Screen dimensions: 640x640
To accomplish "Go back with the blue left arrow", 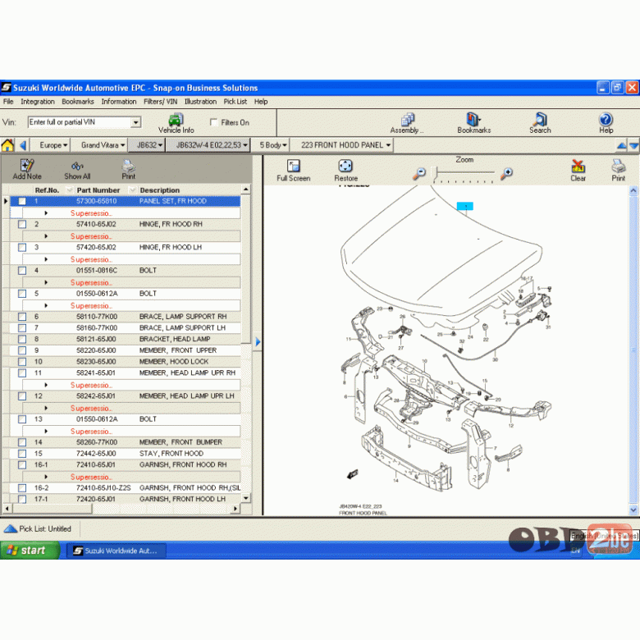I will [23, 145].
